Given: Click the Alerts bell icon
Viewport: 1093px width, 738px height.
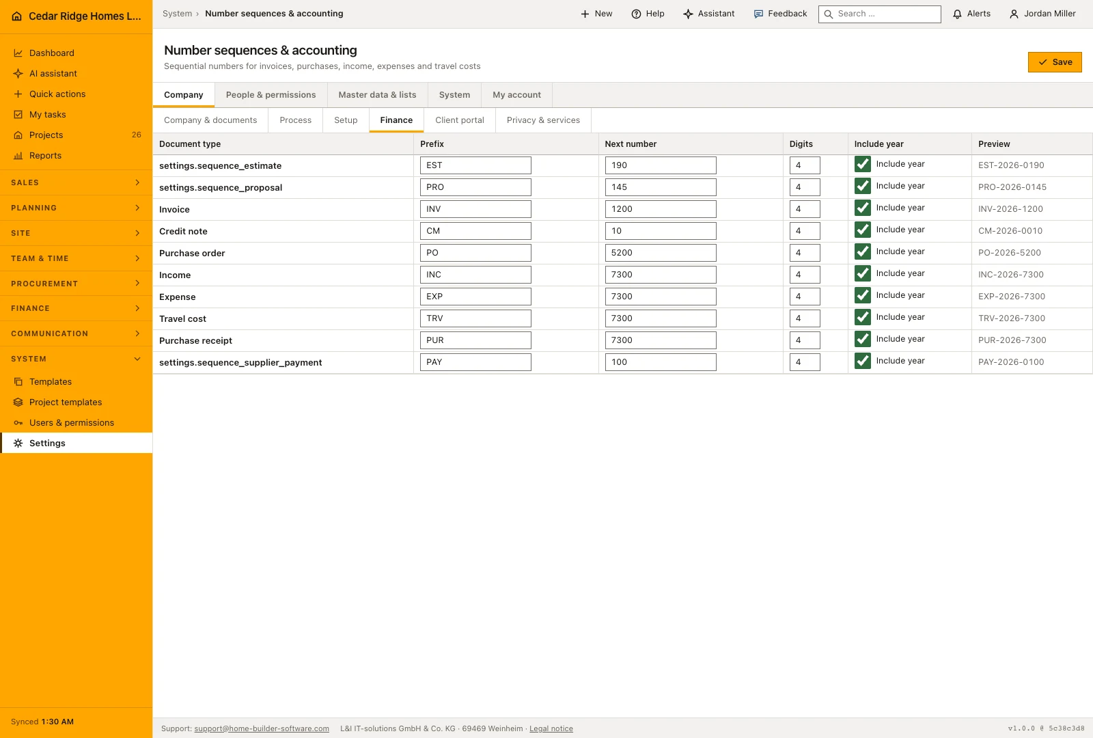Looking at the screenshot, I should (957, 14).
